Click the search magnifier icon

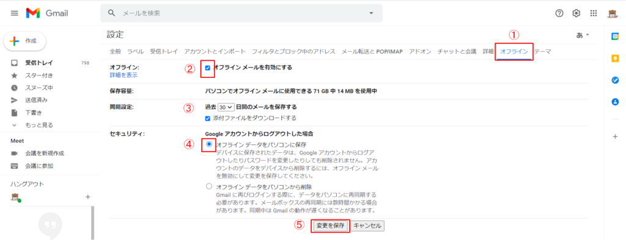pyautogui.click(x=111, y=13)
